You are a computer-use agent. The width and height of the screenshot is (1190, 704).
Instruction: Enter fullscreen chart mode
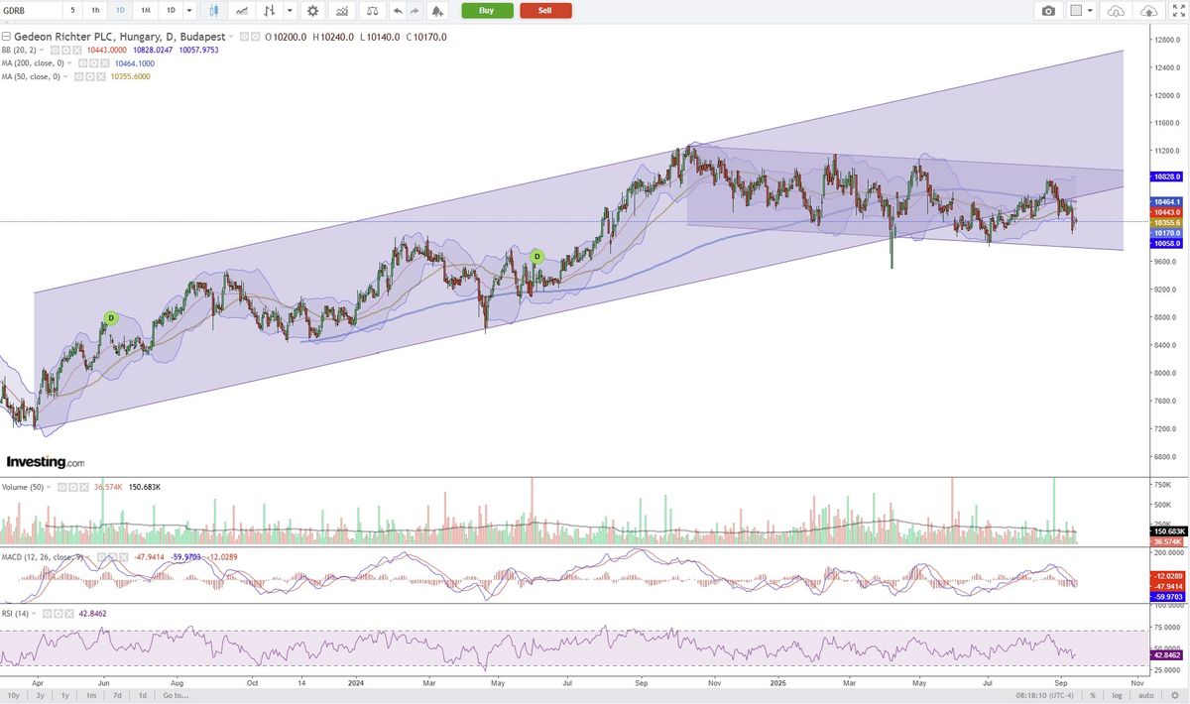tap(1177, 10)
